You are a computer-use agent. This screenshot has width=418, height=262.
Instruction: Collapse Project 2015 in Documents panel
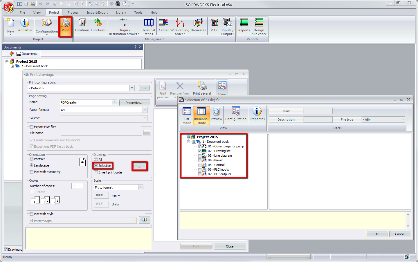click(7, 62)
